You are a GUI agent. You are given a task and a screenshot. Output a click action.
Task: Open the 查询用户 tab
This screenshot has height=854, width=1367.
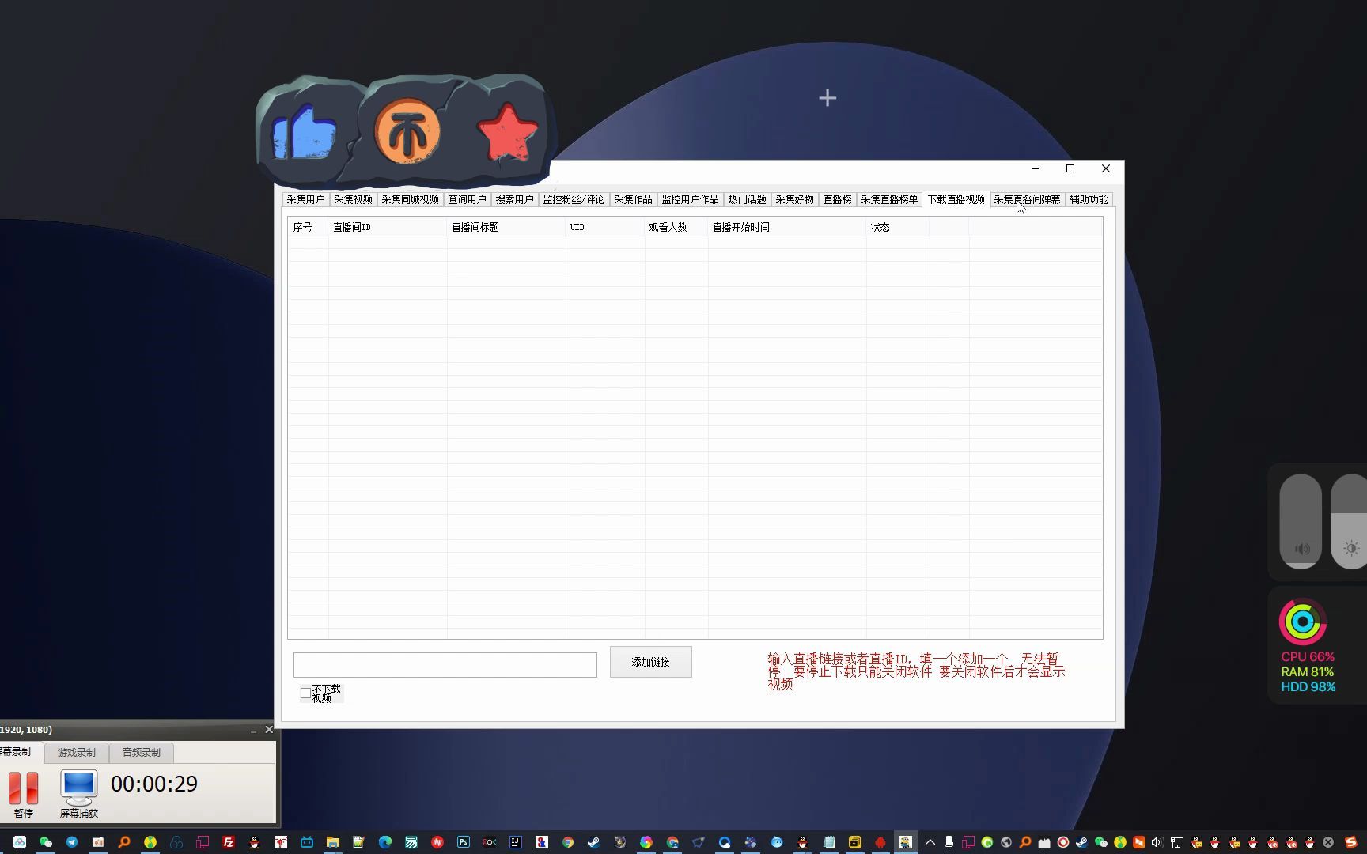coord(467,199)
